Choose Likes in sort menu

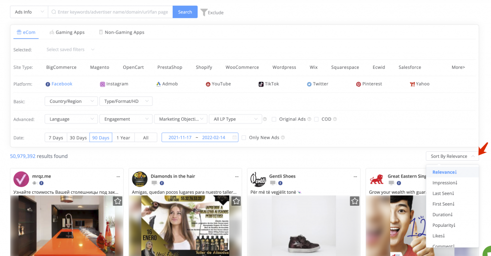click(x=452, y=236)
